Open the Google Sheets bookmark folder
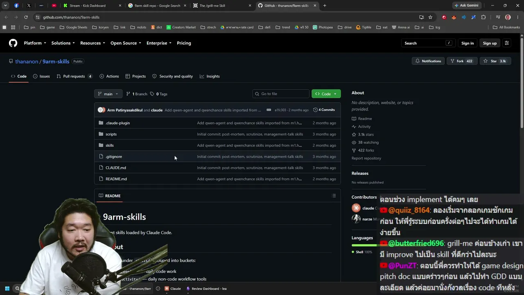 [x=73, y=27]
